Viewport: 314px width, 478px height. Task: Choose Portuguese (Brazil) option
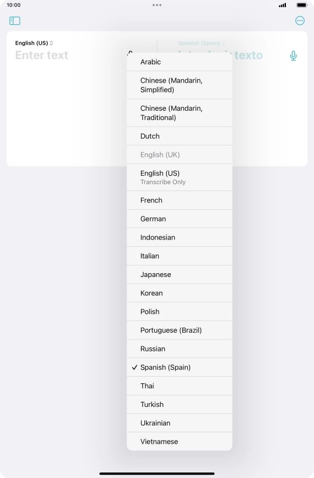(x=180, y=330)
